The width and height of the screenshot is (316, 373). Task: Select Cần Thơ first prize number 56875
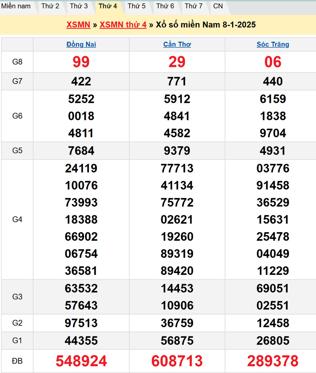point(177,341)
